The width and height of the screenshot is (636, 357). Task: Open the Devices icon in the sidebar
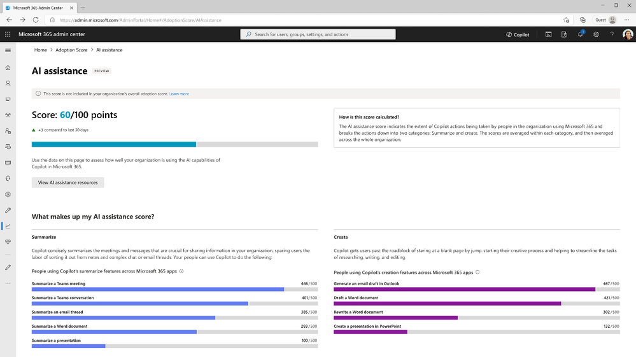[x=8, y=99]
